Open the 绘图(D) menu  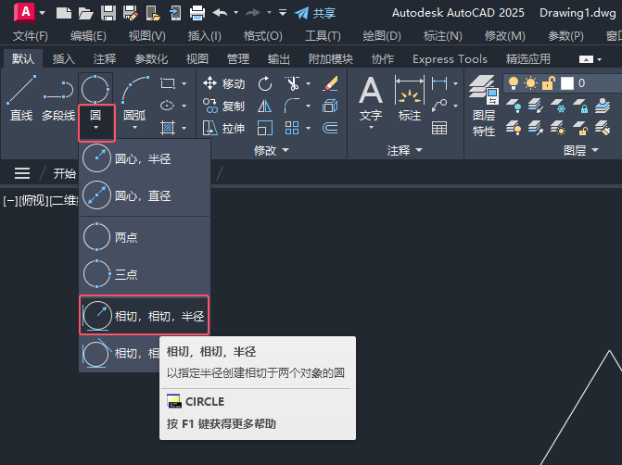pos(382,36)
